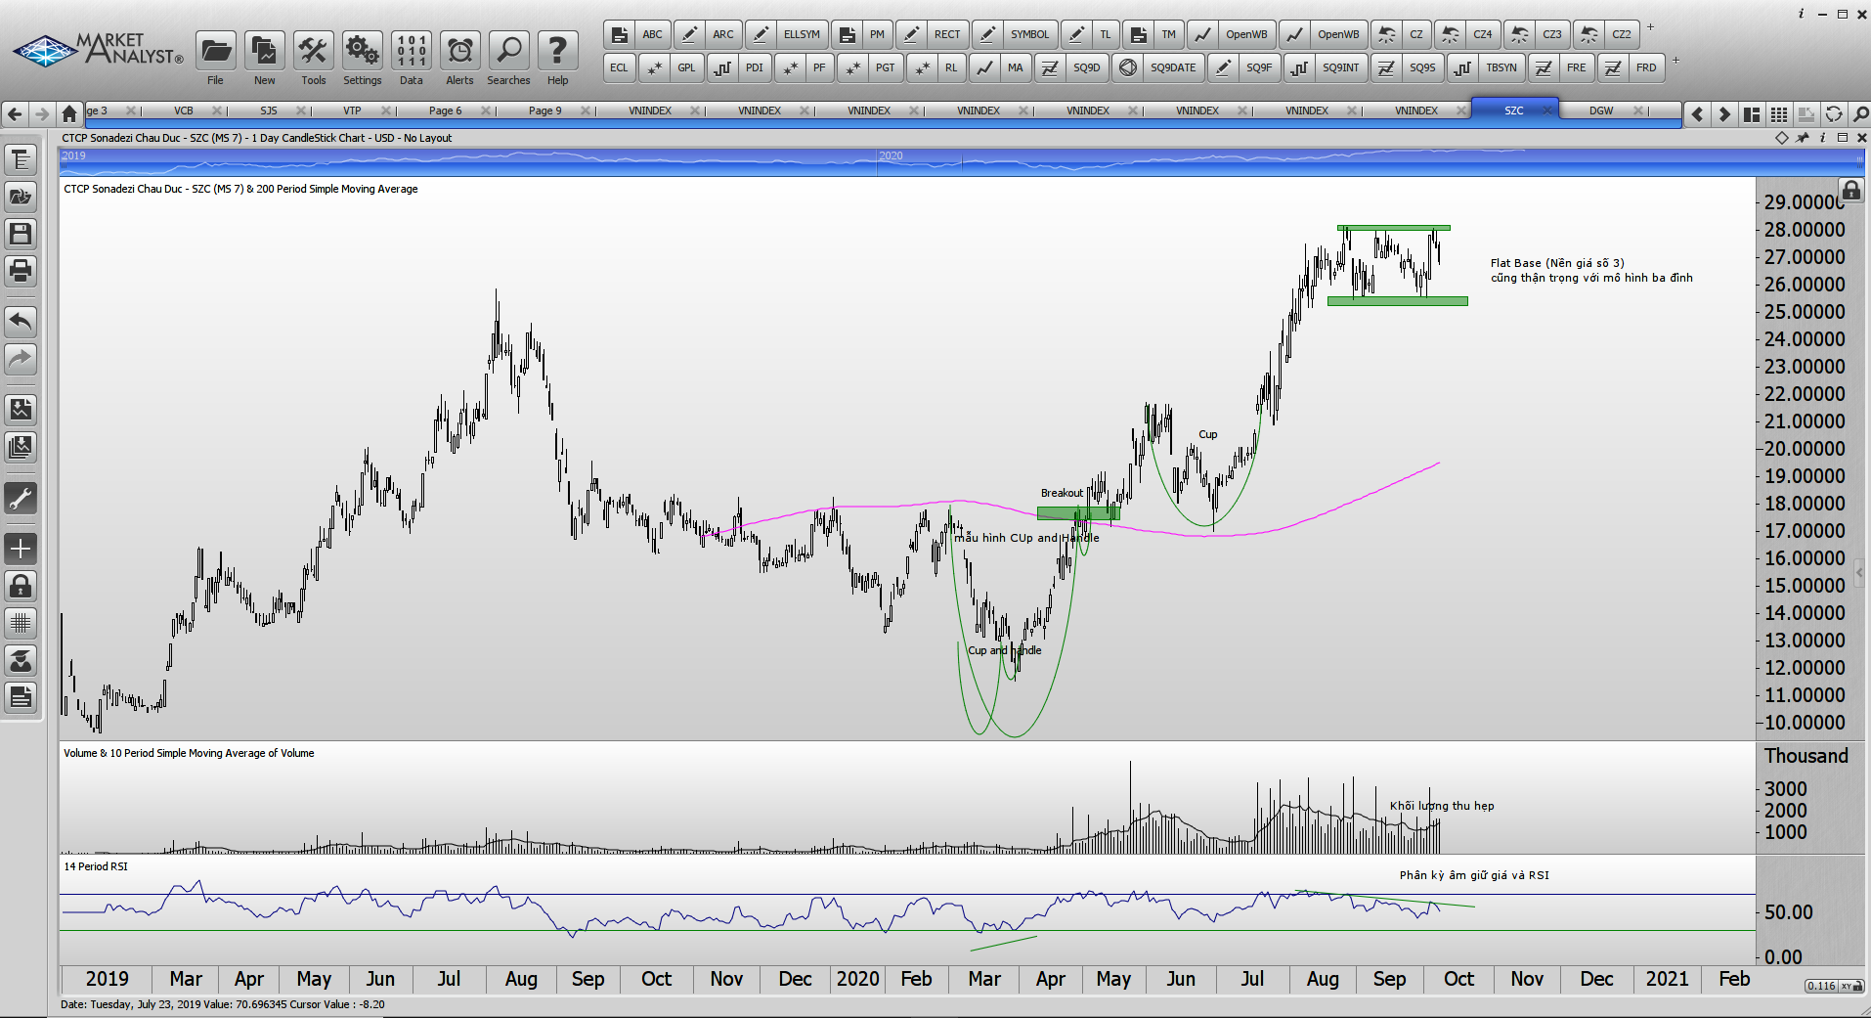The width and height of the screenshot is (1871, 1018).
Task: Click the save floppy disk icon
Action: tap(21, 234)
